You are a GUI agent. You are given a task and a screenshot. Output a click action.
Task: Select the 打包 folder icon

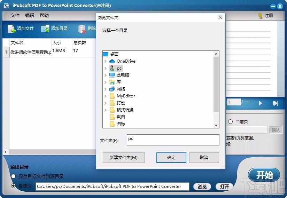click(112, 103)
